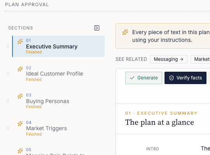Open Ideal Customer Profile section
This screenshot has width=210, height=155.
[x=58, y=74]
